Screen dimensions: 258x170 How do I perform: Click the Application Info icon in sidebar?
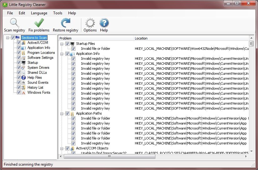(23, 48)
